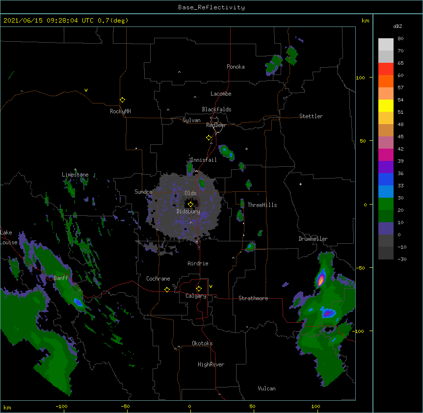
Task: Click the y-axis 100 km tick label
Action: (360, 77)
